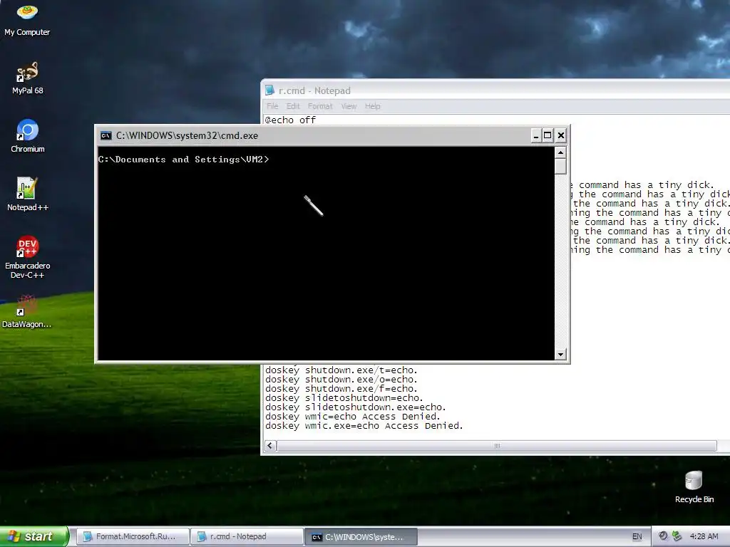Open My Computer desktop icon
Image resolution: width=730 pixels, height=547 pixels.
27,19
